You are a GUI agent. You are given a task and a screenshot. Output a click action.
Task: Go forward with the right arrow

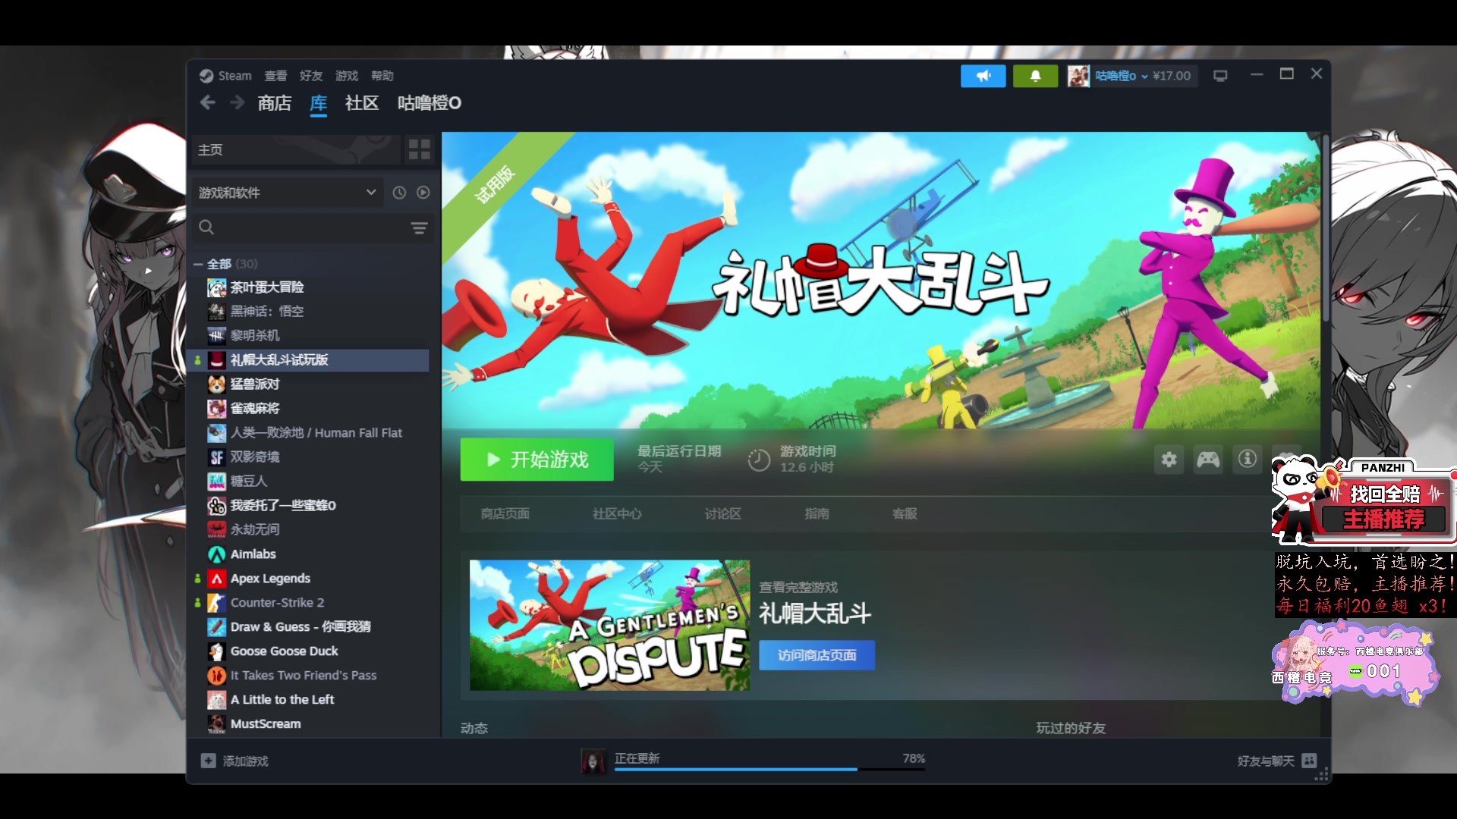[x=237, y=102]
